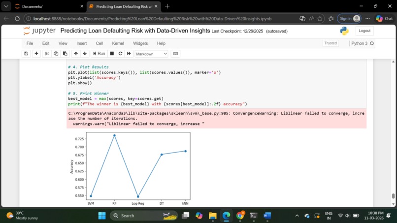Open a new browser tab
The image size is (397, 223).
coord(167,6)
